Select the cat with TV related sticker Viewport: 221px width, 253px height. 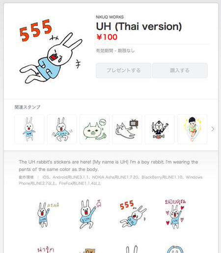(x=127, y=129)
